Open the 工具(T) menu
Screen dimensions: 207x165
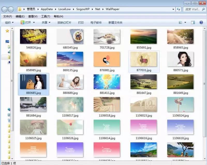click(x=46, y=16)
